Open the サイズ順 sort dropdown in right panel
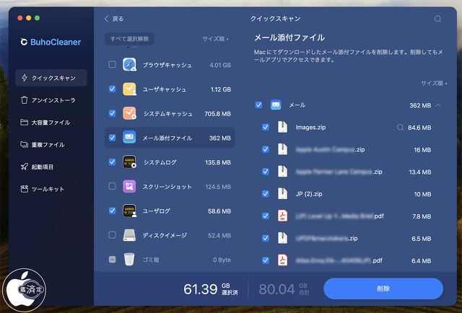The width and height of the screenshot is (462, 313). 434,84
